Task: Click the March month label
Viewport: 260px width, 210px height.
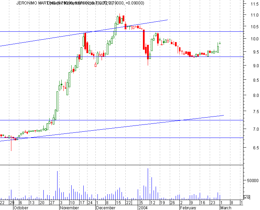Action: point(226,208)
